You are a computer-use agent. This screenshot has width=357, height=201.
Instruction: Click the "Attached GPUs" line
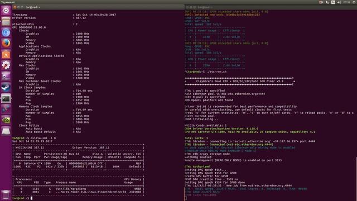coord(45,24)
